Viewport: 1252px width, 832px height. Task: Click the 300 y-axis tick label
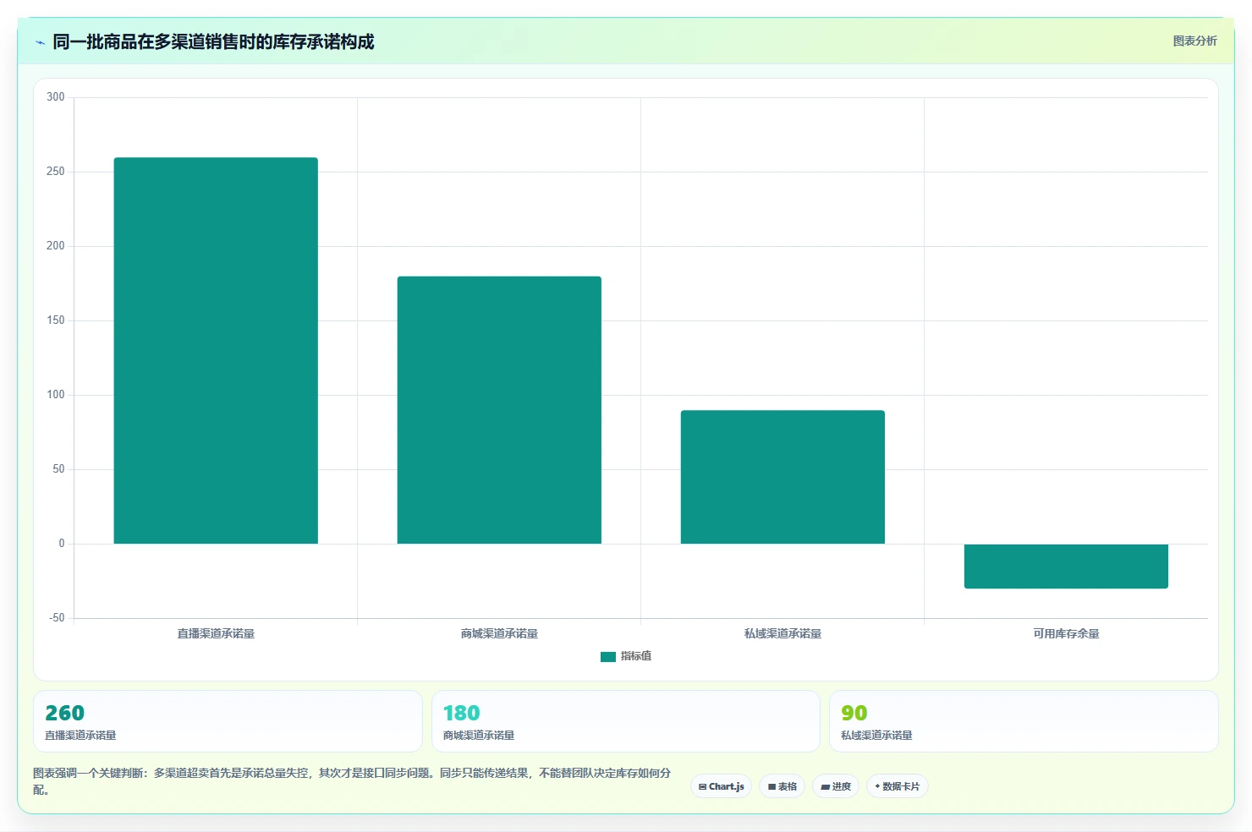pyautogui.click(x=56, y=97)
